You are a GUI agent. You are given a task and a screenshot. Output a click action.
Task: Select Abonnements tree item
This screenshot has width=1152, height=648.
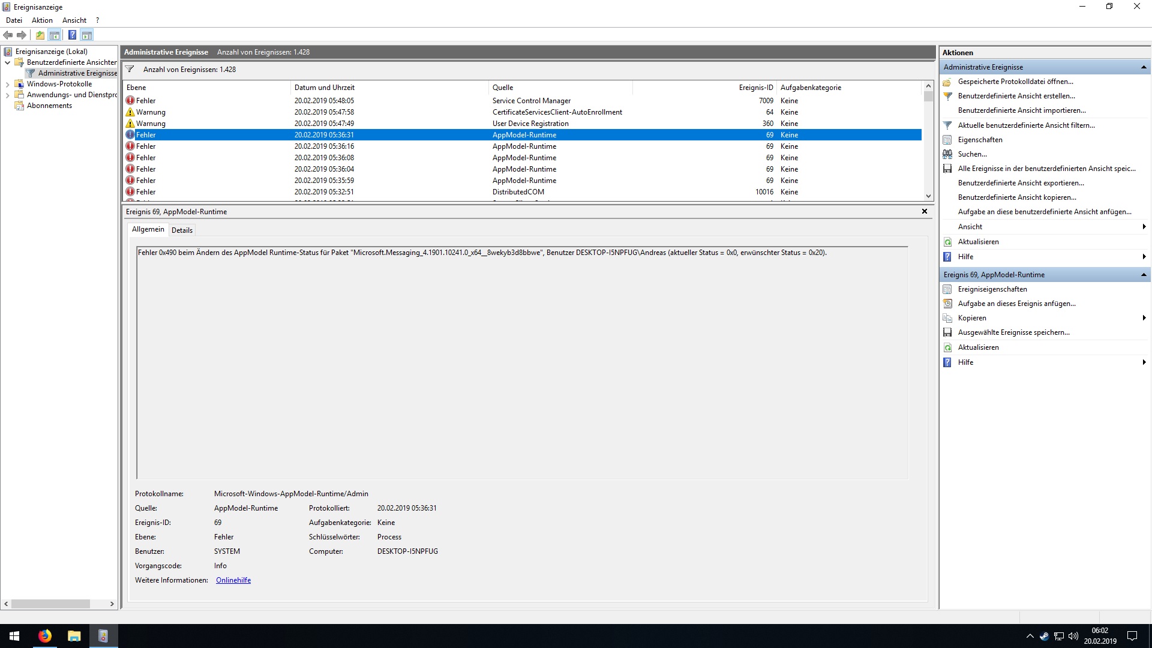[49, 106]
